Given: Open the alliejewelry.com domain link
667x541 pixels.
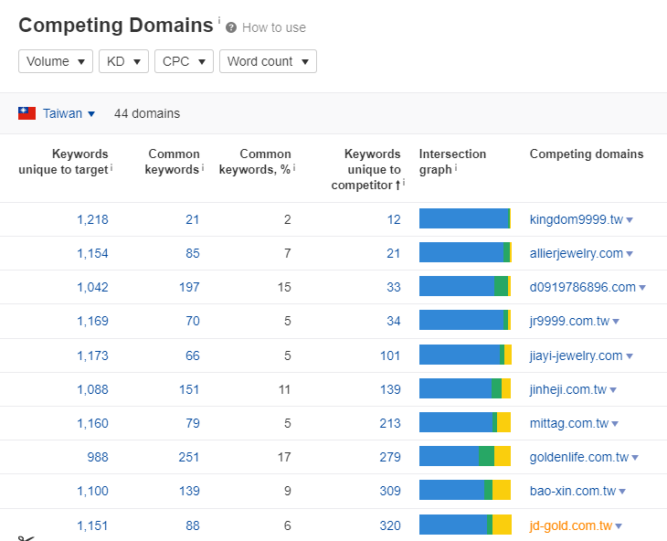Looking at the screenshot, I should tap(576, 253).
